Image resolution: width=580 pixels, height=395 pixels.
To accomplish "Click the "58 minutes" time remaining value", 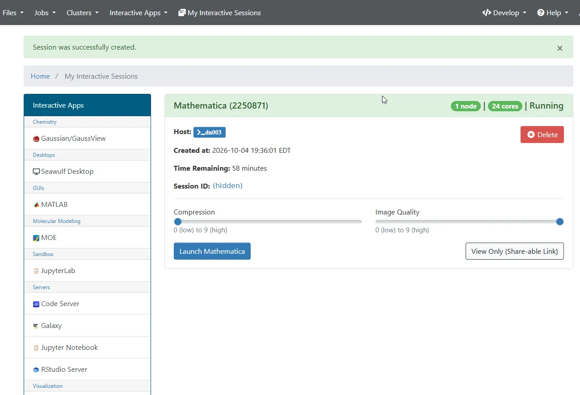I will tap(249, 168).
